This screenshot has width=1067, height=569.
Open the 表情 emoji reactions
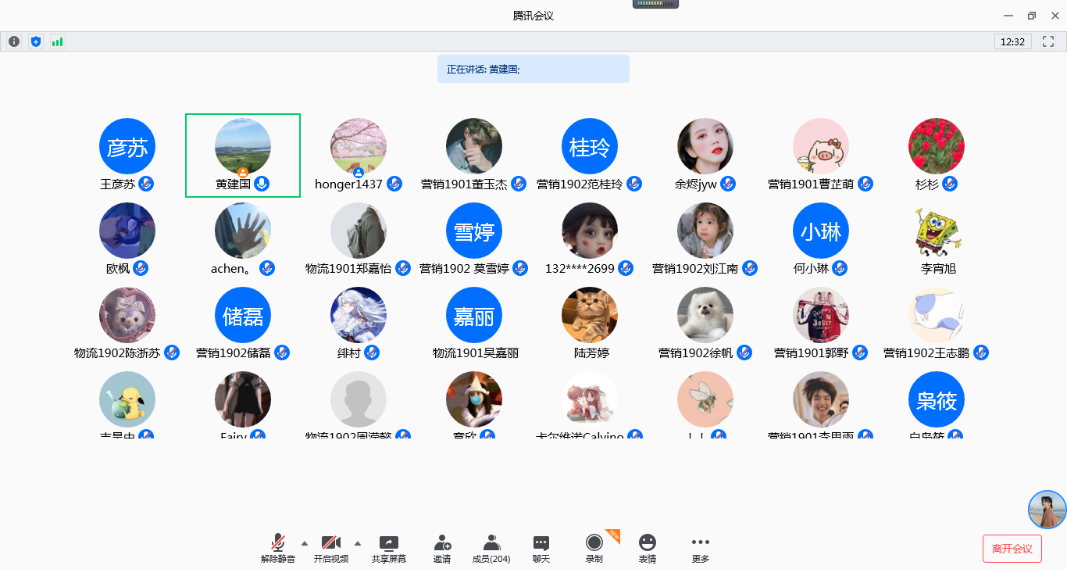647,548
